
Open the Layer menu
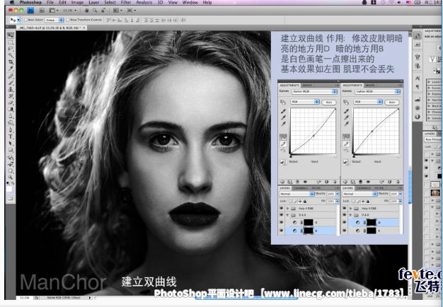pyautogui.click(x=94, y=3)
